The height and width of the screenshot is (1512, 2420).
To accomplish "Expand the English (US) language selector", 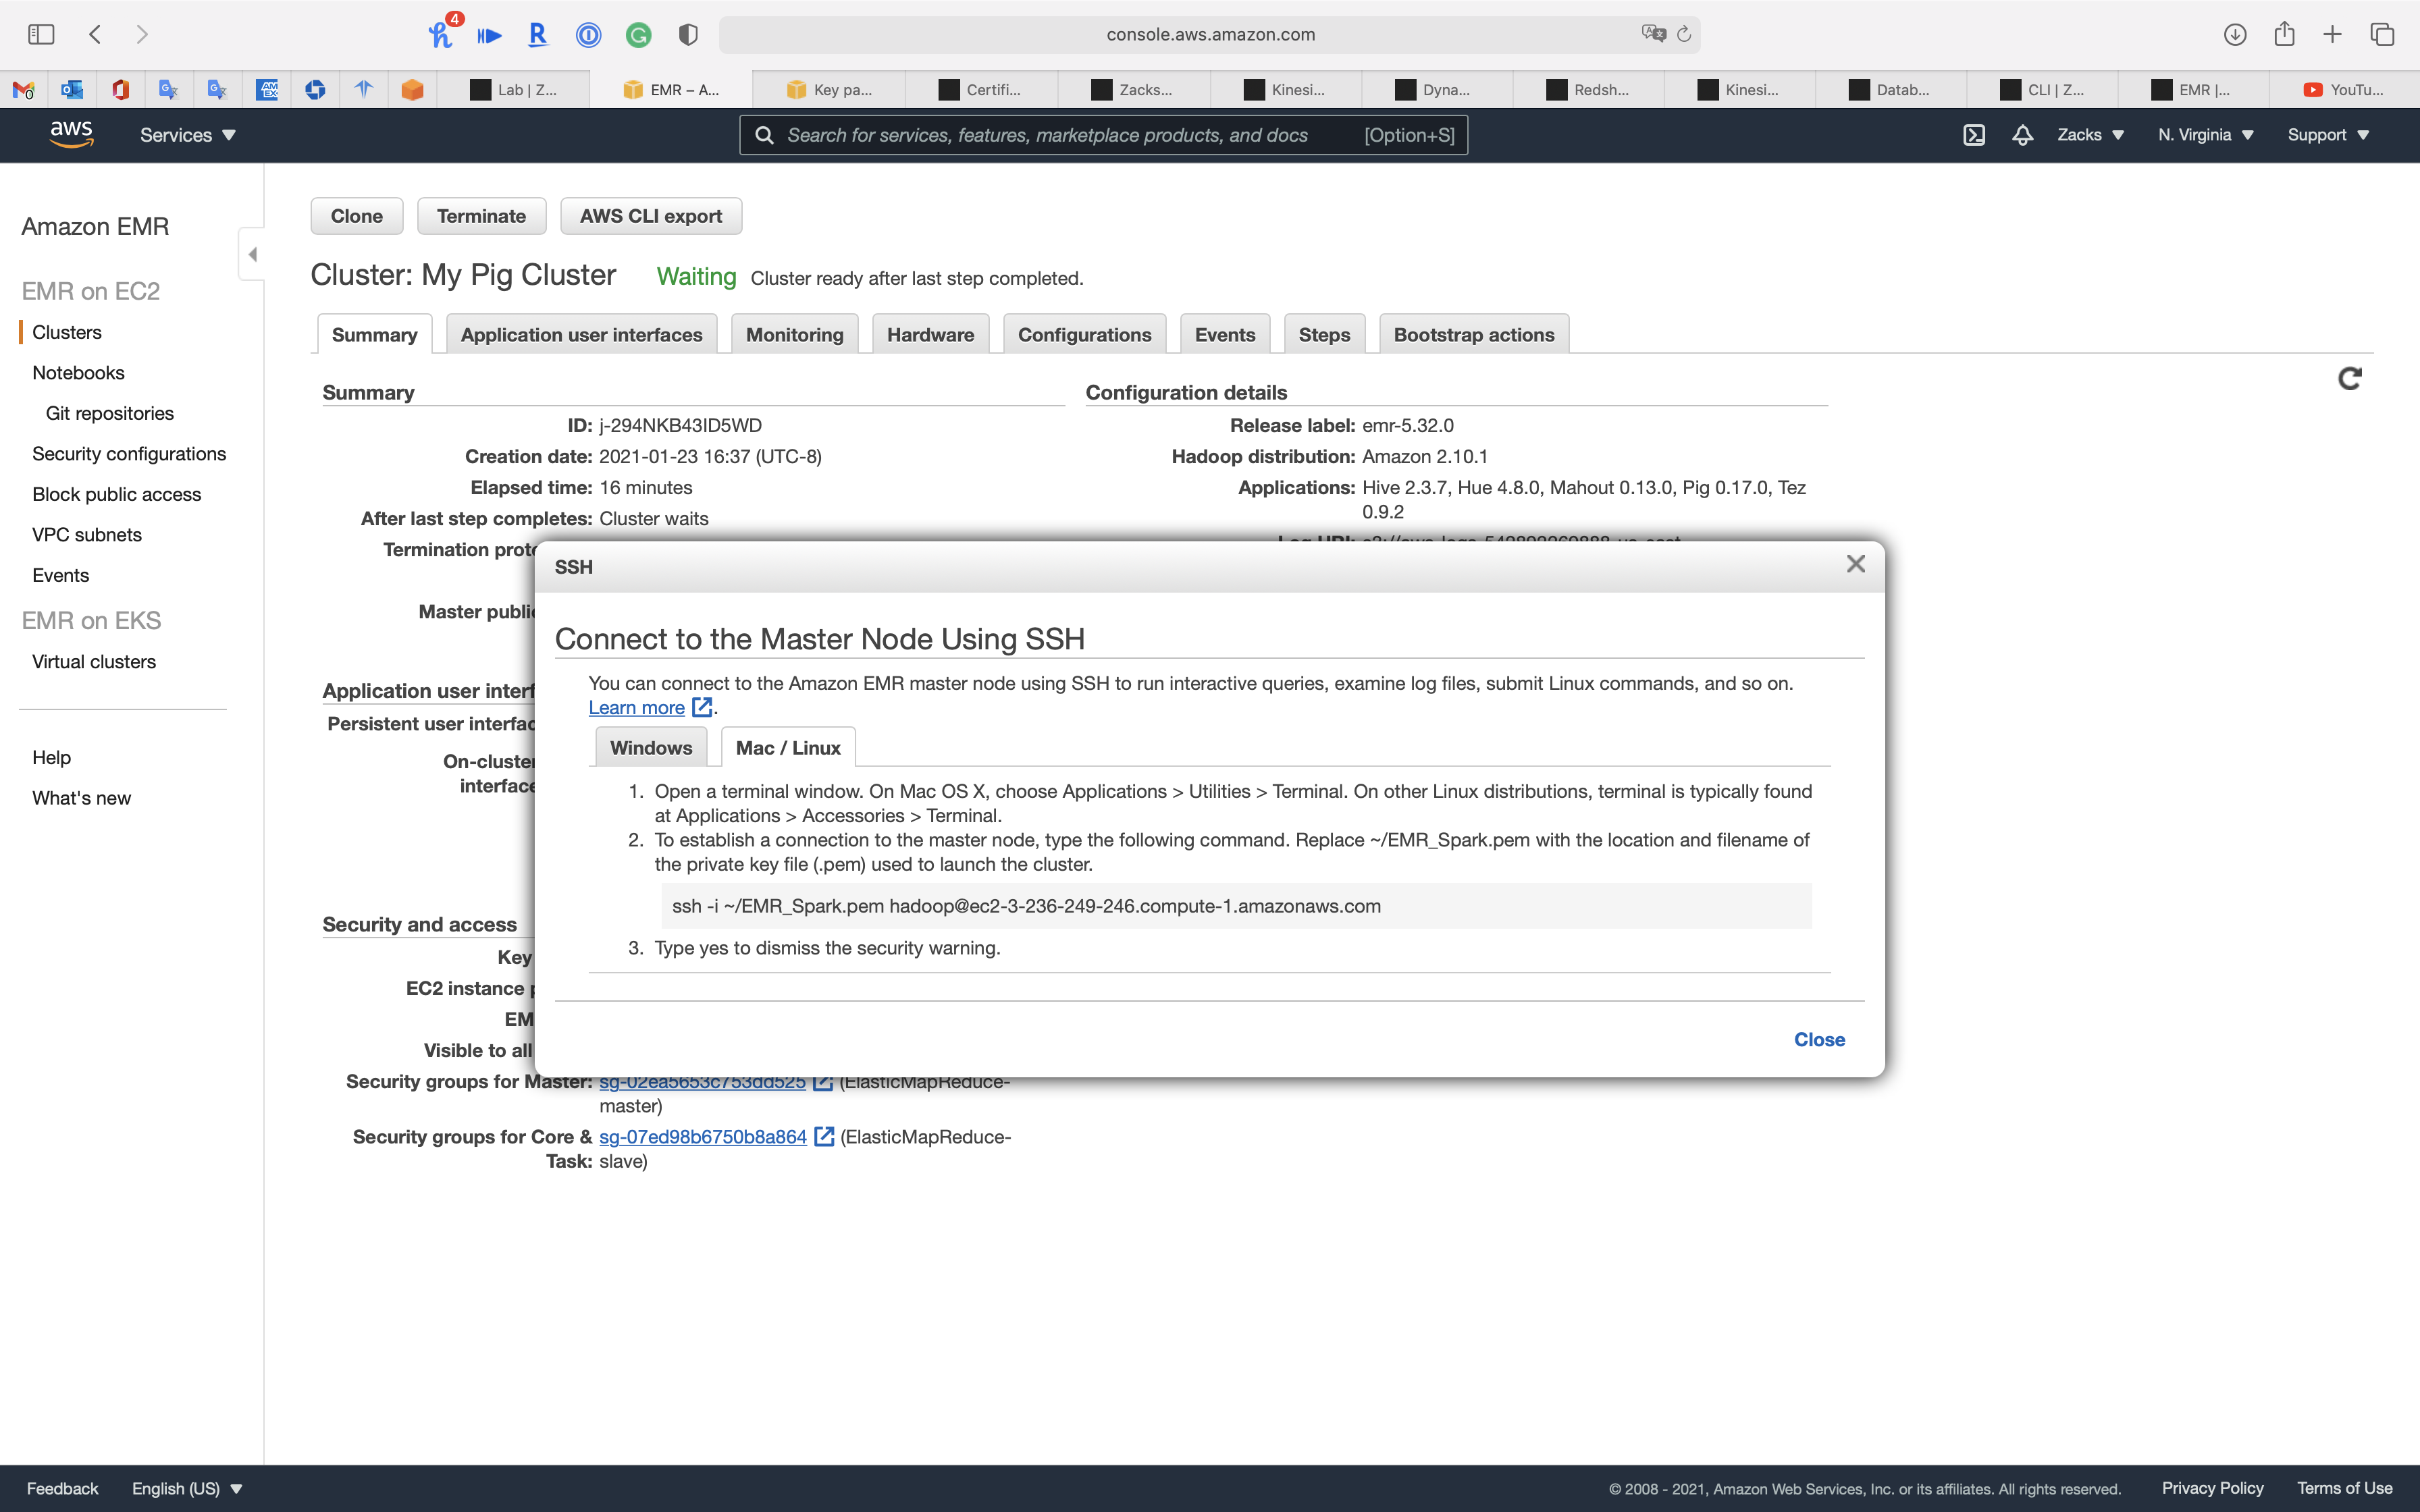I will 187,1488.
